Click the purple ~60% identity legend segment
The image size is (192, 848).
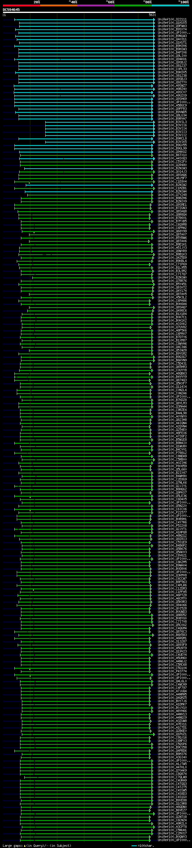(96, 5)
